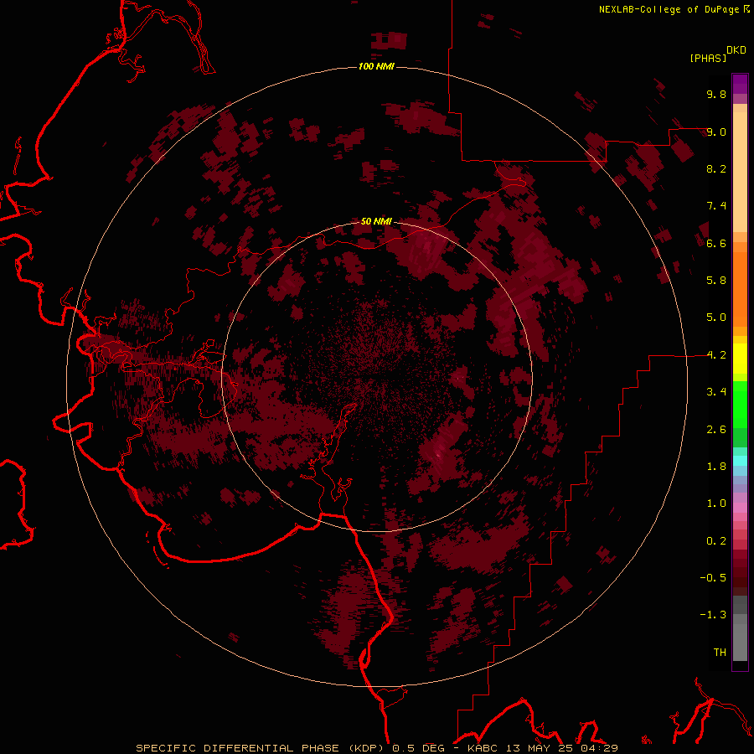Image resolution: width=754 pixels, height=754 pixels.
Task: Click the NEXLAB-College of DuPage credit text
Action: click(669, 9)
